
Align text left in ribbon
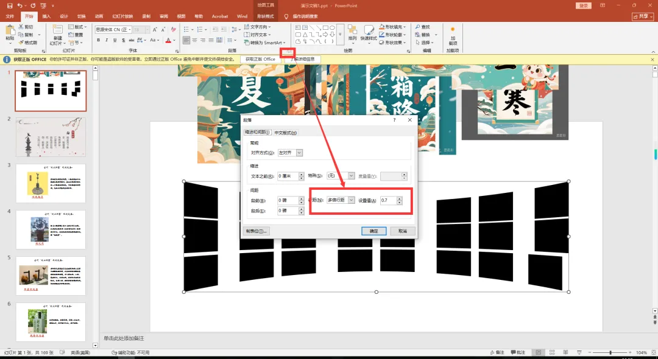pos(186,40)
